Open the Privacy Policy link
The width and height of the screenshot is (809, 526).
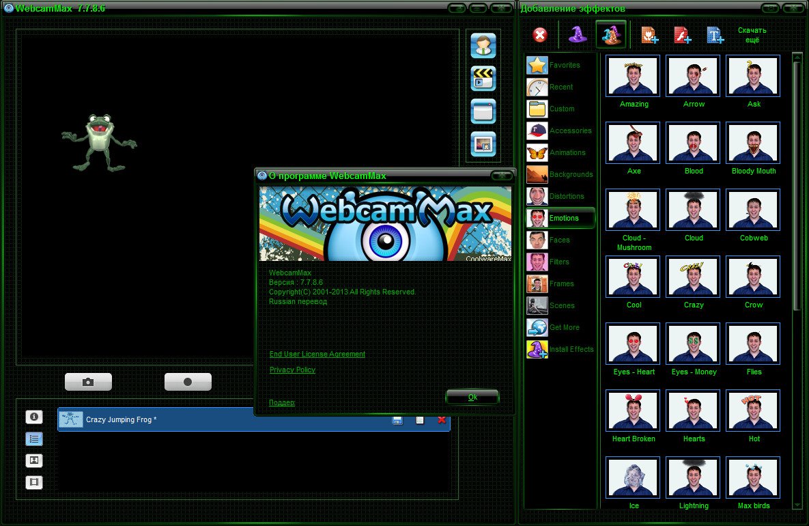point(293,370)
